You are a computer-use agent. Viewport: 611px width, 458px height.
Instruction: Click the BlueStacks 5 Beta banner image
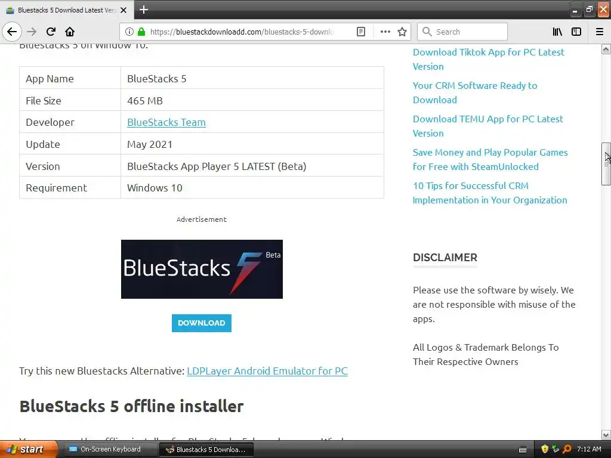point(202,269)
